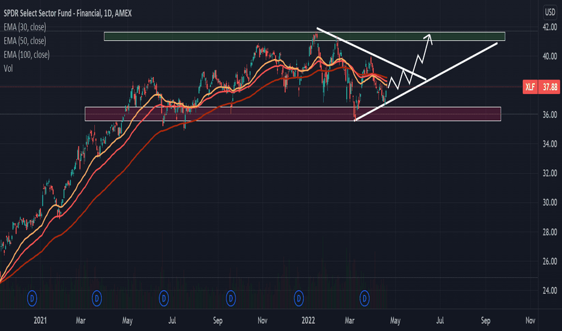Click the XLF 37.88 price label
Screen dimensions: 562x331
coord(541,87)
